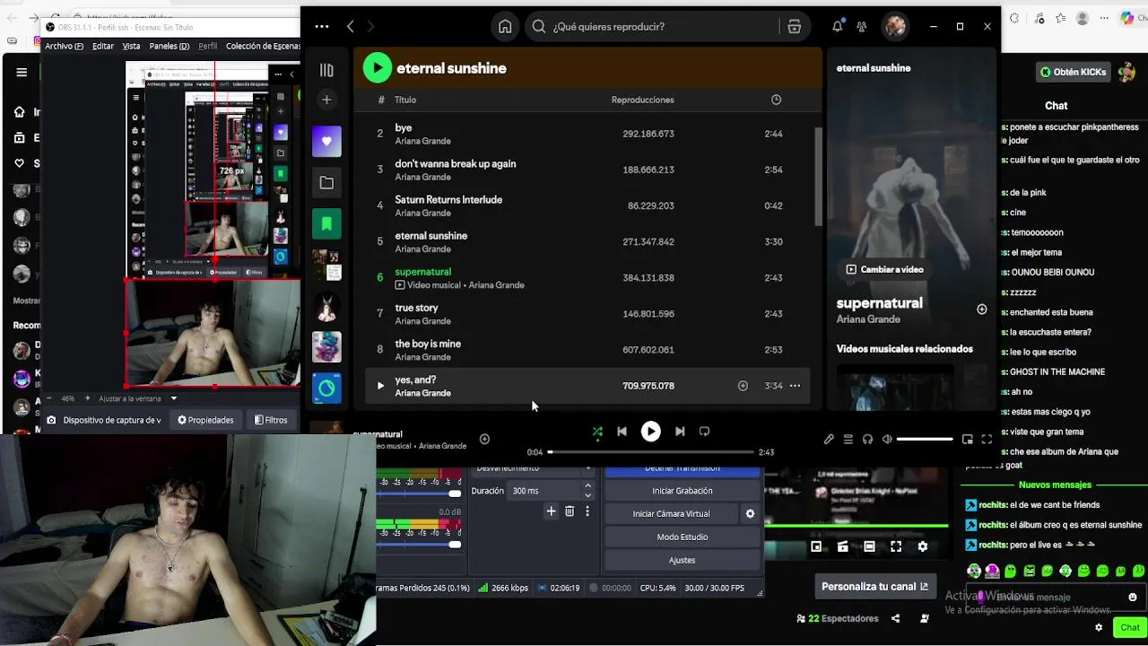Click main play button in player bar

point(651,432)
